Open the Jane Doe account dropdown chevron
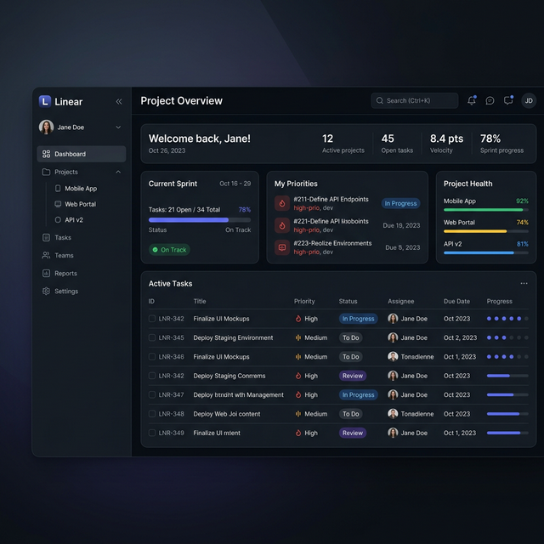Screen dimensions: 544x544 click(118, 127)
